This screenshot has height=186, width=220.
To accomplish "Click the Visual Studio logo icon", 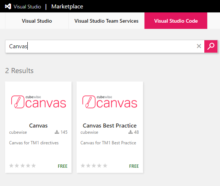I will point(8,7).
